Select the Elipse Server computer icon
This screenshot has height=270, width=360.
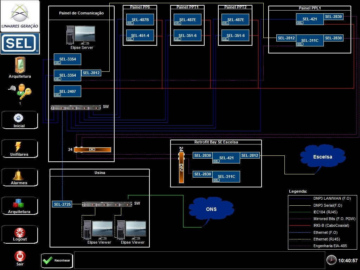tap(81, 35)
